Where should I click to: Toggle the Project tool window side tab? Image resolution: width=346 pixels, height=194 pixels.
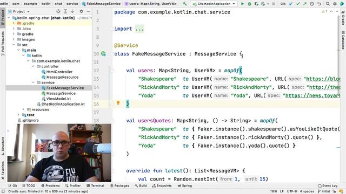[3, 18]
